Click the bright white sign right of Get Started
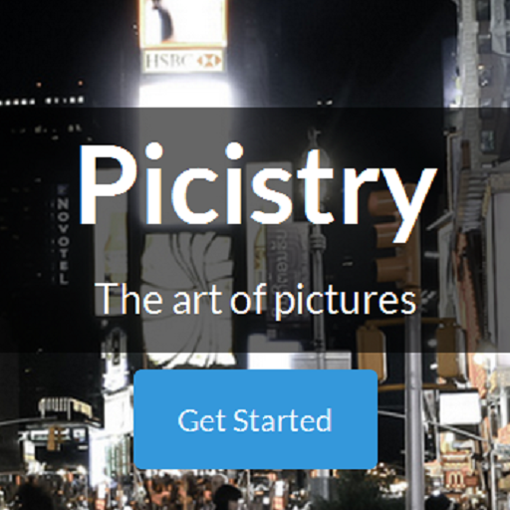 (x=460, y=407)
